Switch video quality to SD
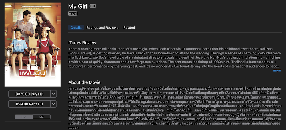The height and width of the screenshot is (130, 286). point(41,117)
